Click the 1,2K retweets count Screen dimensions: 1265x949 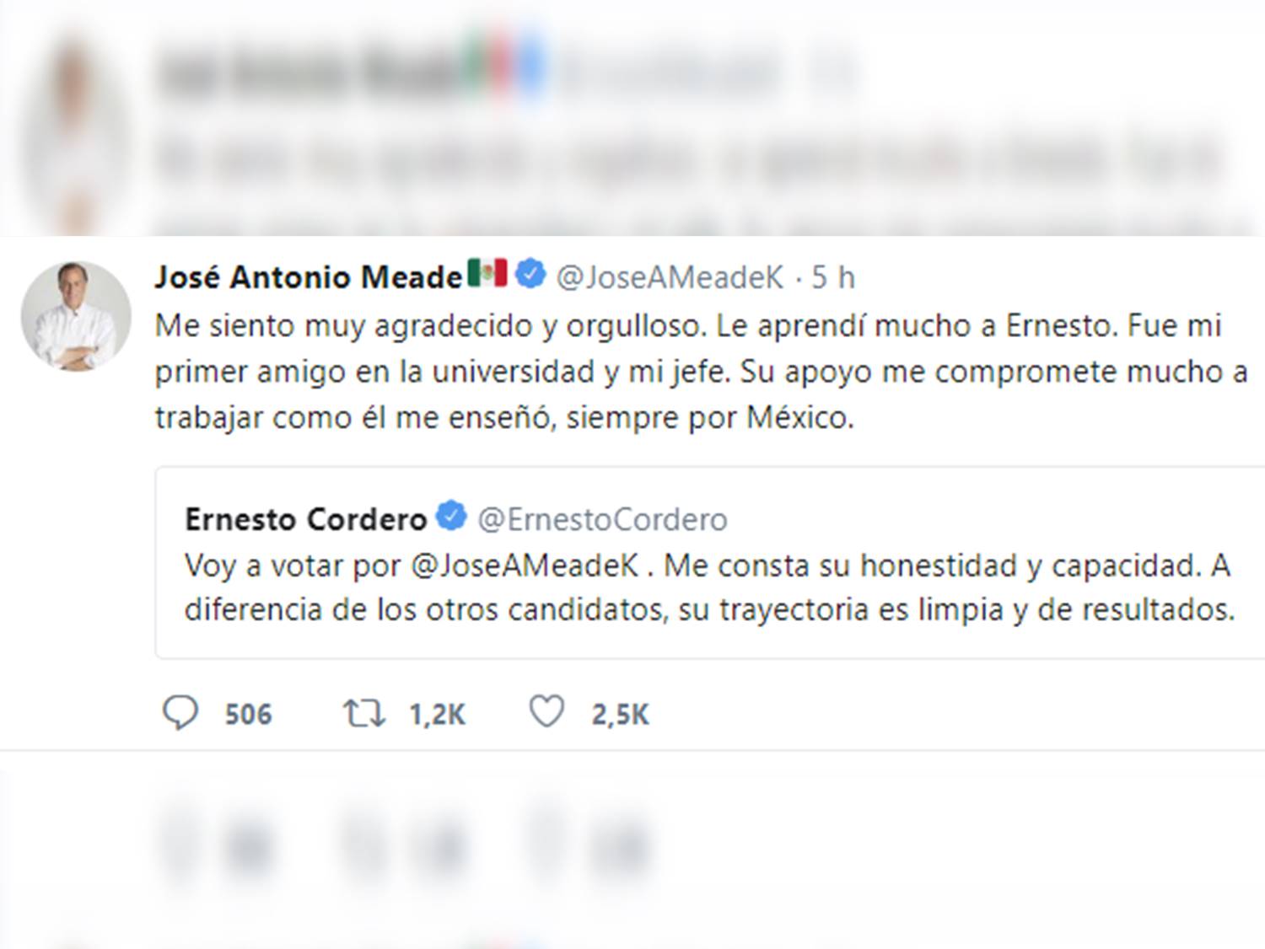[437, 715]
